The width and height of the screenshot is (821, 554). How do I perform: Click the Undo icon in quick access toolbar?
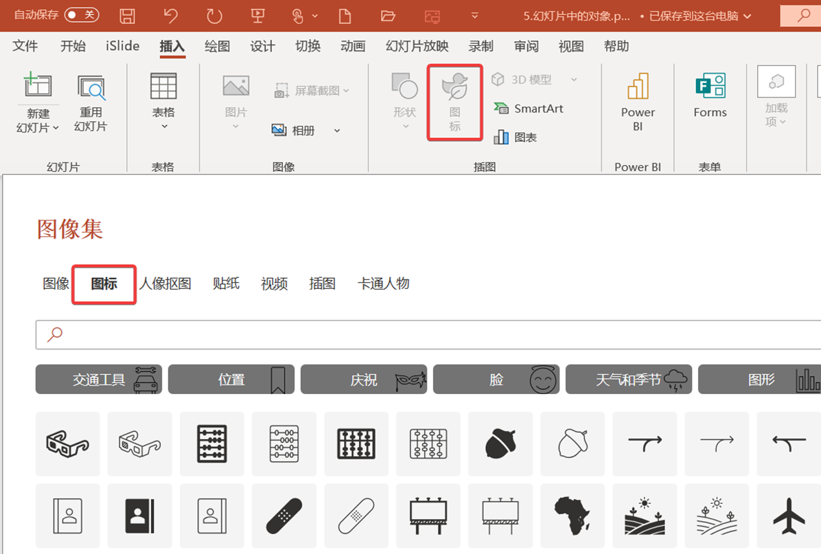click(170, 14)
